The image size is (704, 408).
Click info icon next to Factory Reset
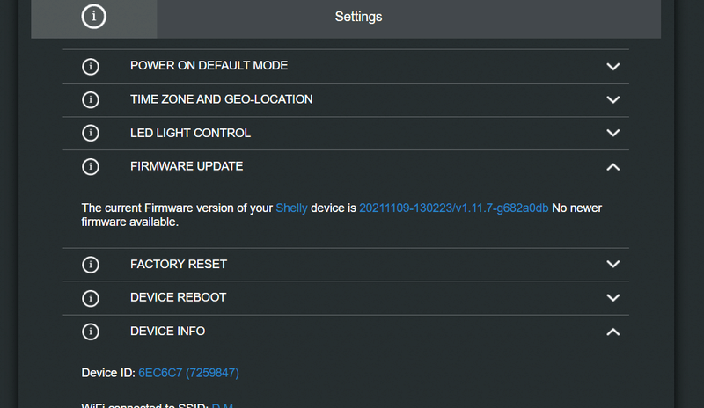tap(91, 265)
